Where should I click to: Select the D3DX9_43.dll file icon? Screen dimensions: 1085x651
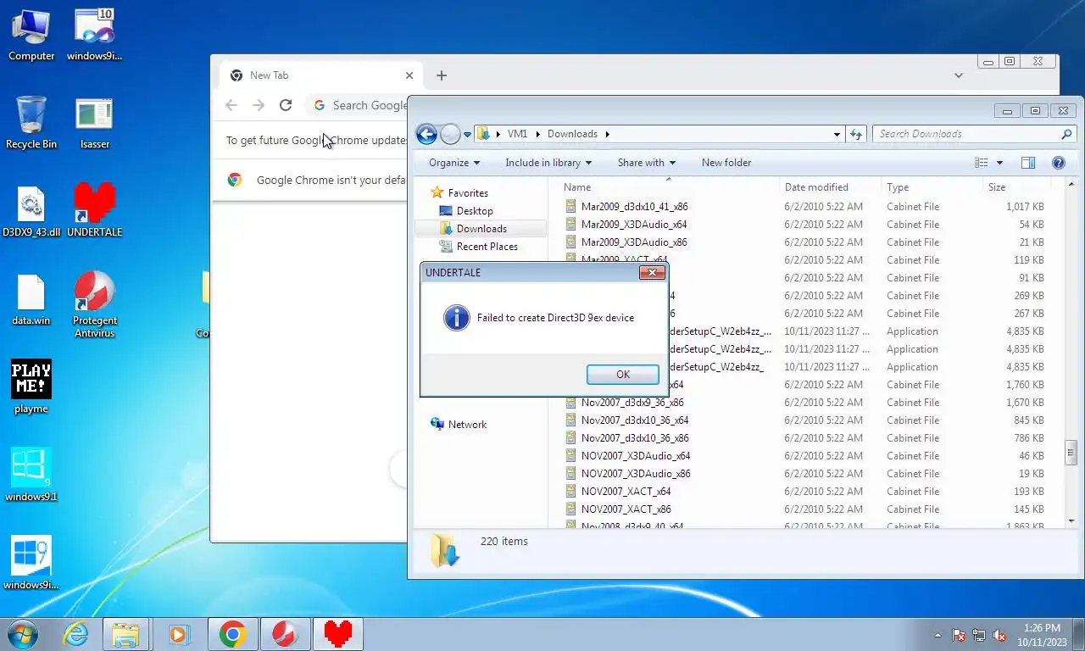[31, 212]
